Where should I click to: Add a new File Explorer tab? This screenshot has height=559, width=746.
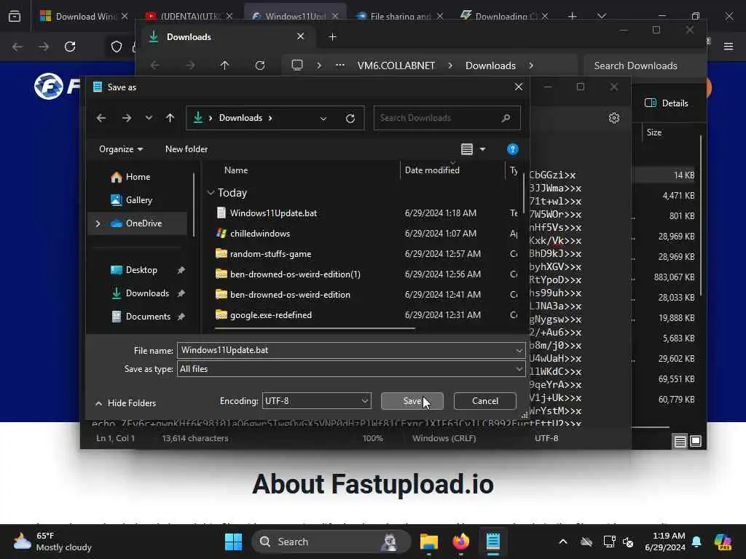(x=332, y=36)
